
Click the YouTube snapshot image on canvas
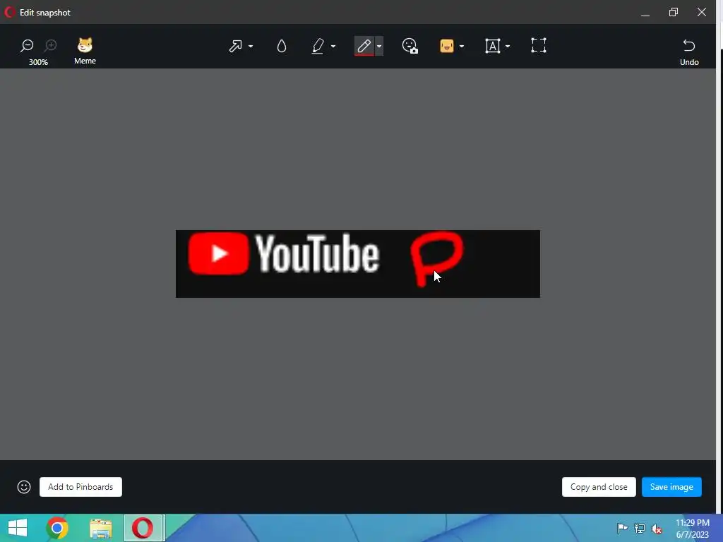(x=358, y=264)
